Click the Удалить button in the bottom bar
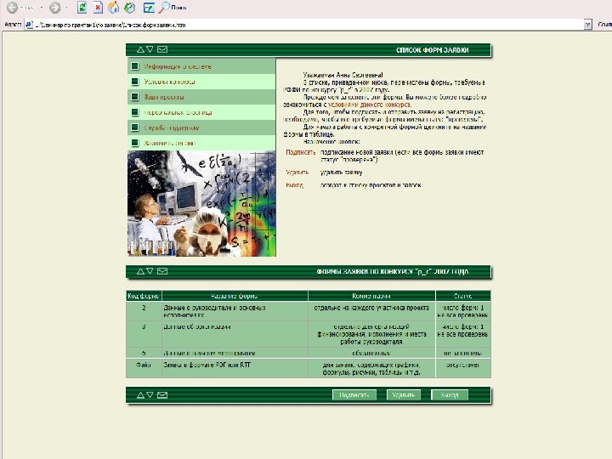This screenshot has width=612, height=459. tap(404, 395)
